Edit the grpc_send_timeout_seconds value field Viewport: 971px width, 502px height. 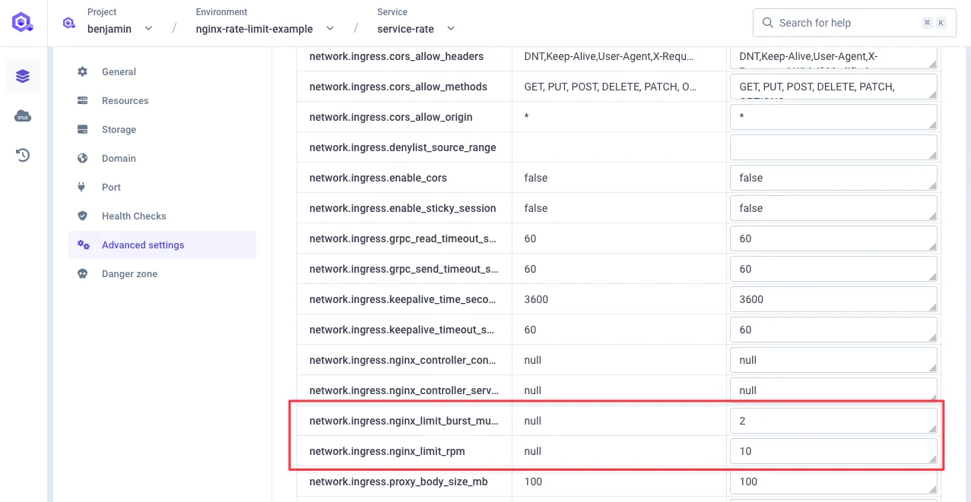click(833, 269)
